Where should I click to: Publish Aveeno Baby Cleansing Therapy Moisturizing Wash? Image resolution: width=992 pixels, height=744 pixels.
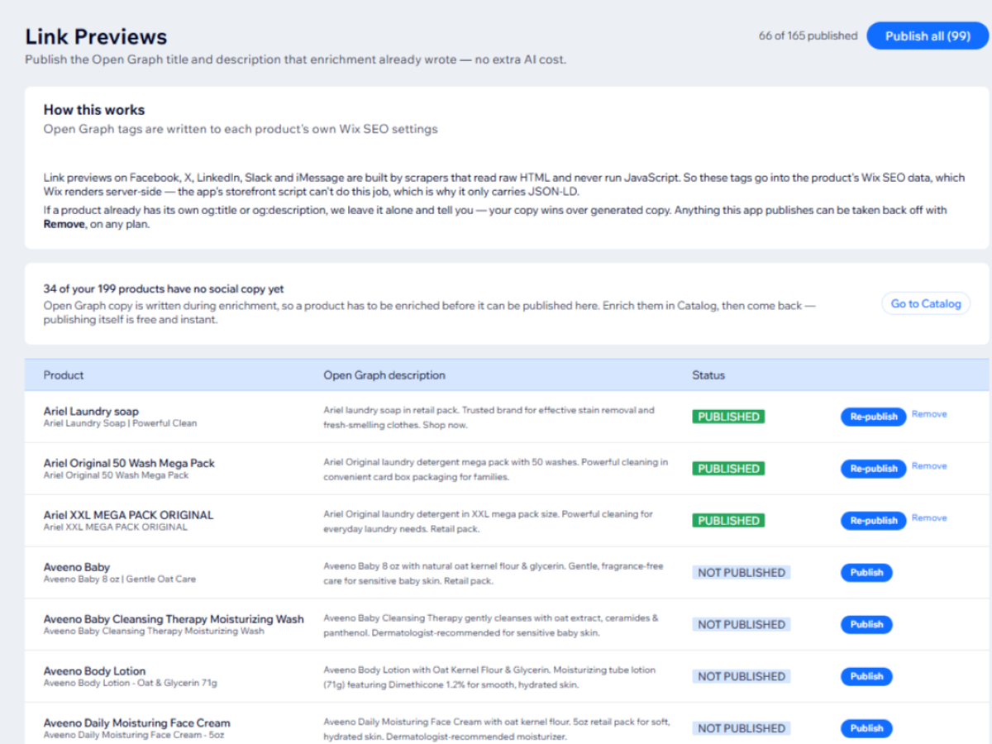866,625
